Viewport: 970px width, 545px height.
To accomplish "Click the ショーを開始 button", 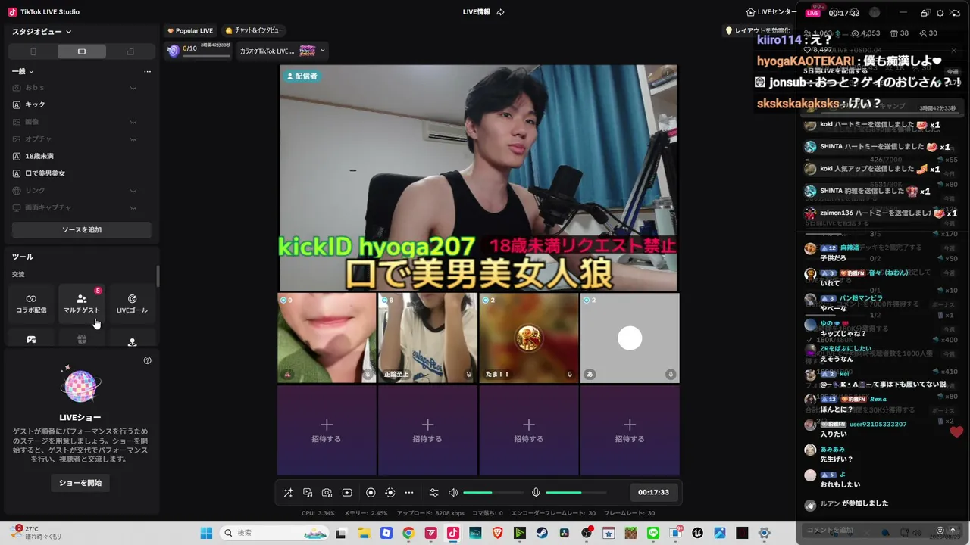I will click(81, 482).
